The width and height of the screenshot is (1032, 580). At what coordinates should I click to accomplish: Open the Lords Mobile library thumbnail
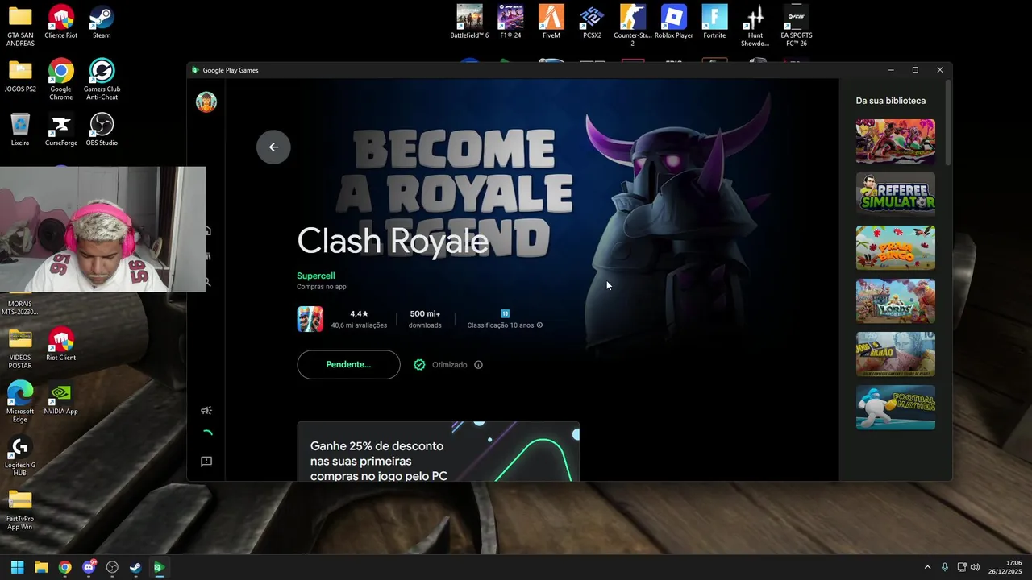tap(895, 300)
